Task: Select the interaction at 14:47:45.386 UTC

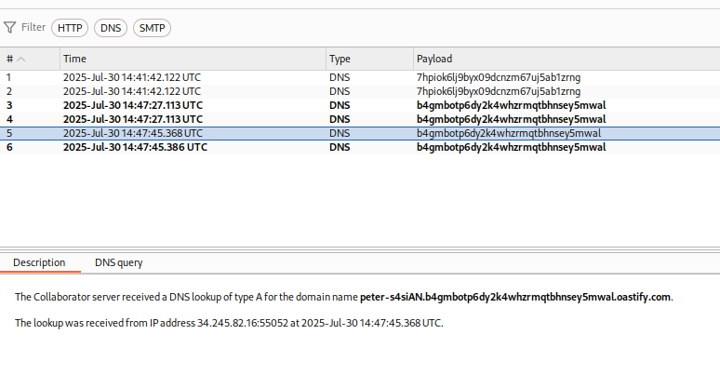Action: pos(135,147)
